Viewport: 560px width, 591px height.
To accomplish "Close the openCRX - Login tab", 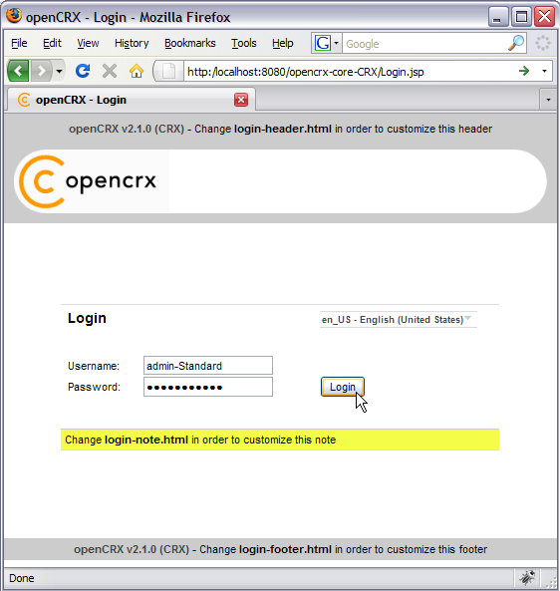I will [x=241, y=100].
